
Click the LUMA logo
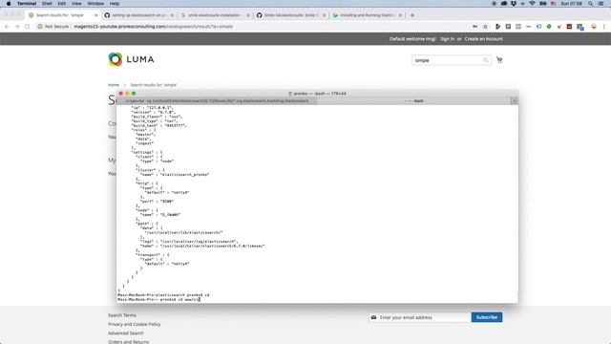pos(131,59)
